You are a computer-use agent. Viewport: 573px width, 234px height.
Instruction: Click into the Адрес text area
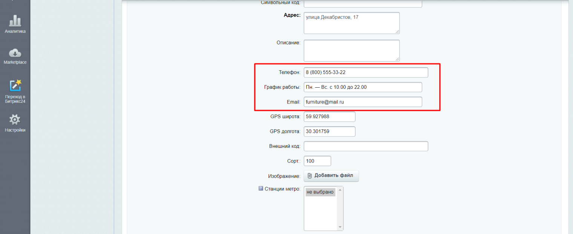[351, 23]
